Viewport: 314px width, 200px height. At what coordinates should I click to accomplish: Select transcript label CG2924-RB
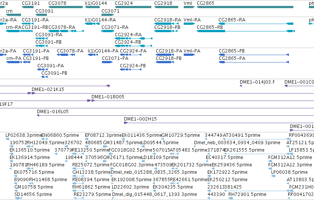coord(128,42)
